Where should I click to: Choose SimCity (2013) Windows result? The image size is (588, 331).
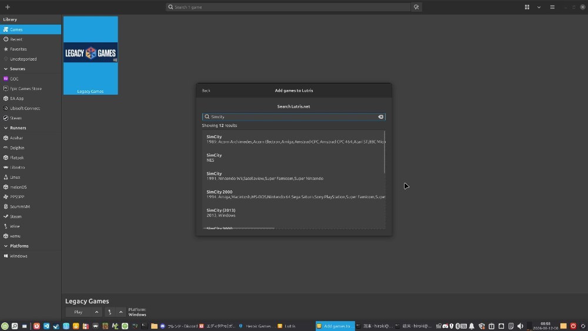coord(293,213)
